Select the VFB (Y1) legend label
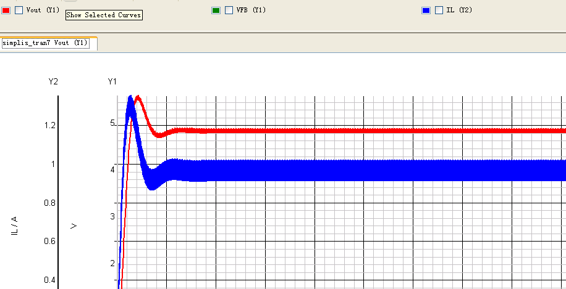This screenshot has width=566, height=289. point(251,10)
